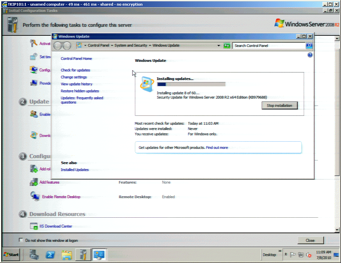This screenshot has height=263, width=341.
Task: Click the network tray icon
Action: 301,254
